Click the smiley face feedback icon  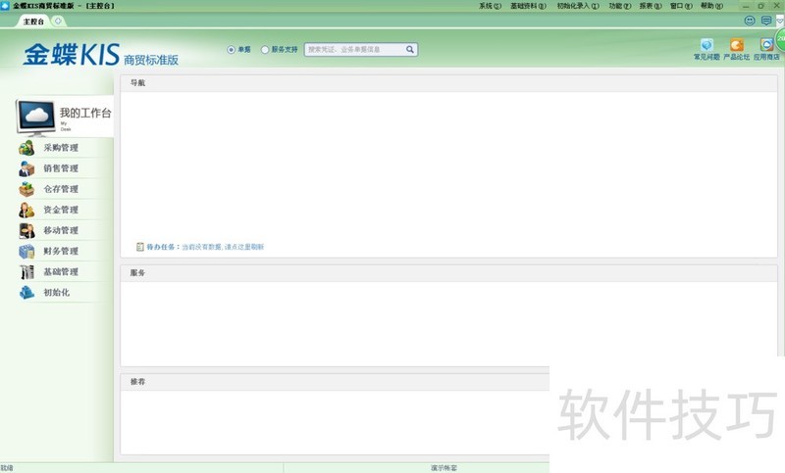click(750, 21)
